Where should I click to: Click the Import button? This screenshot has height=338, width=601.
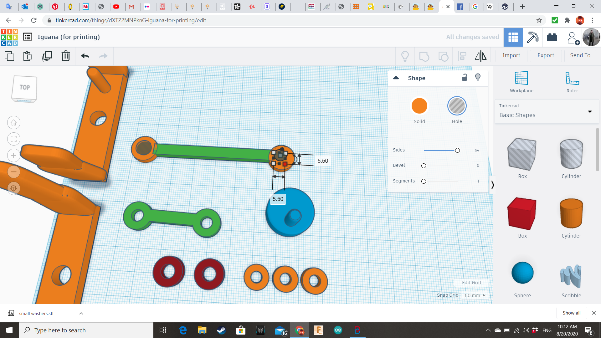(511, 55)
